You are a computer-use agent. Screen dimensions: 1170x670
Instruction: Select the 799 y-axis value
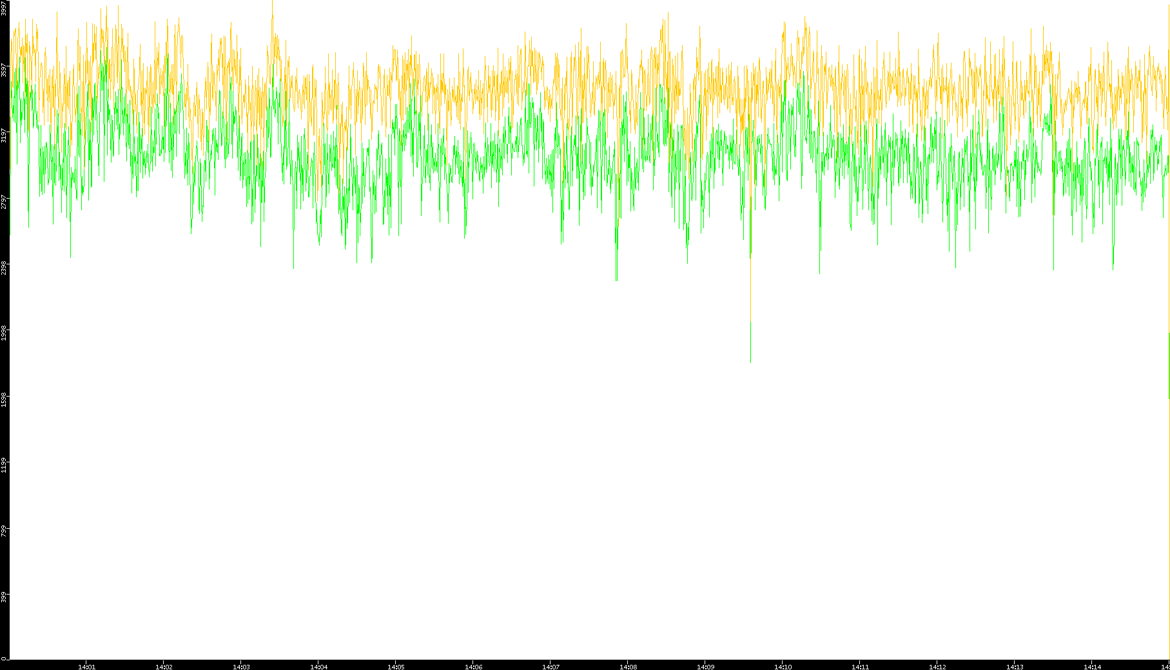coord(5,531)
